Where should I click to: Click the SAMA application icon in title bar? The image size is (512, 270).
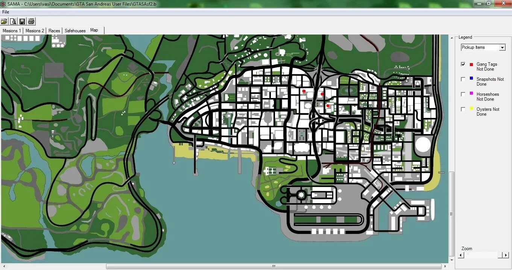point(3,4)
